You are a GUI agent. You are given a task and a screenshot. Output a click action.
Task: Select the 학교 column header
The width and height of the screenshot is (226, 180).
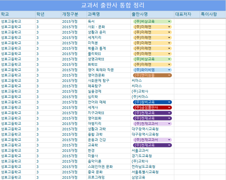17,14
